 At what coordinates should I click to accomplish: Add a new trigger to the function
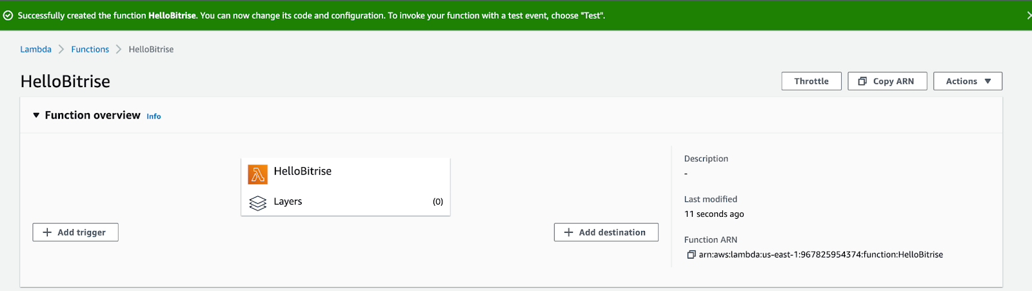tap(75, 232)
